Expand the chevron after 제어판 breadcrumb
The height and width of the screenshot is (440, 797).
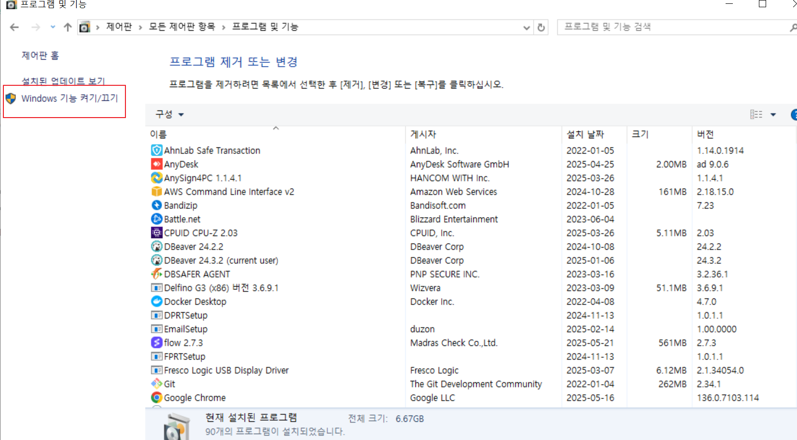140,27
